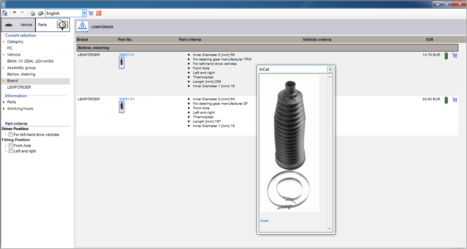Screen dimensions: 467x249
Task: Click the eraser icon beside the printer
Action: [x=40, y=13]
